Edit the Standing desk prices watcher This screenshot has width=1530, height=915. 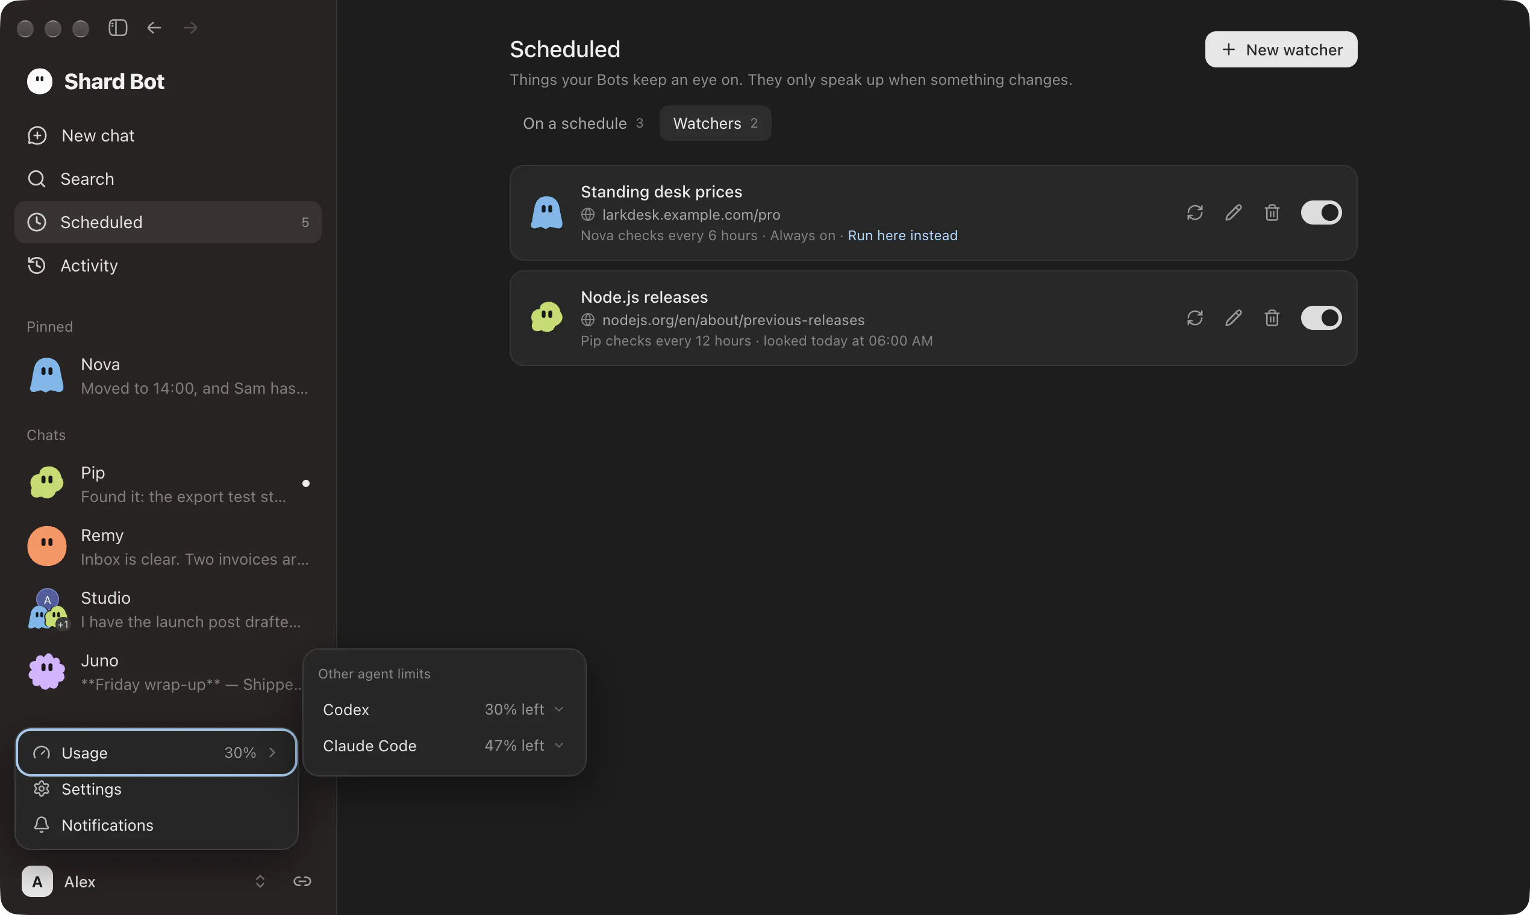(x=1233, y=212)
